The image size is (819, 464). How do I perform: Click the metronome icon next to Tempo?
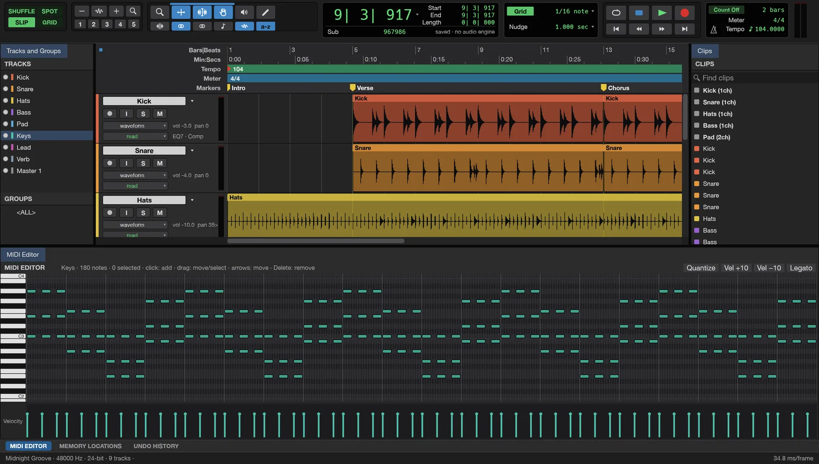(714, 30)
